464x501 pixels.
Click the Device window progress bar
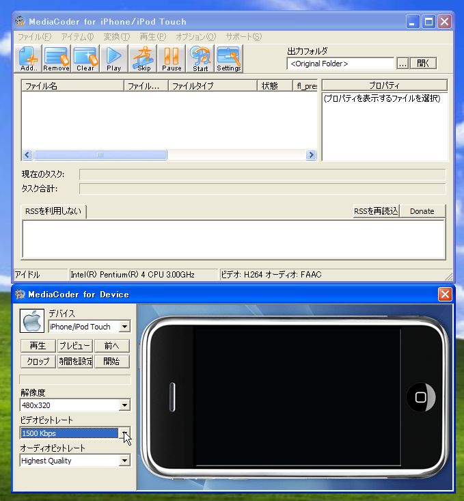point(75,379)
